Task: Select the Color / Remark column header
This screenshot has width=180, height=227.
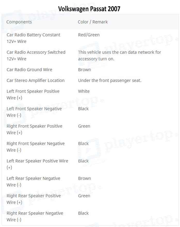Action: pyautogui.click(x=93, y=22)
